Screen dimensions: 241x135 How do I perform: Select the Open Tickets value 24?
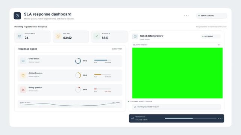click(x=26, y=38)
